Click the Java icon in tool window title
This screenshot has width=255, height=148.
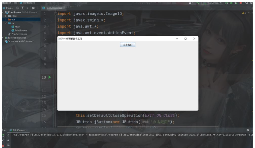(x=60, y=39)
